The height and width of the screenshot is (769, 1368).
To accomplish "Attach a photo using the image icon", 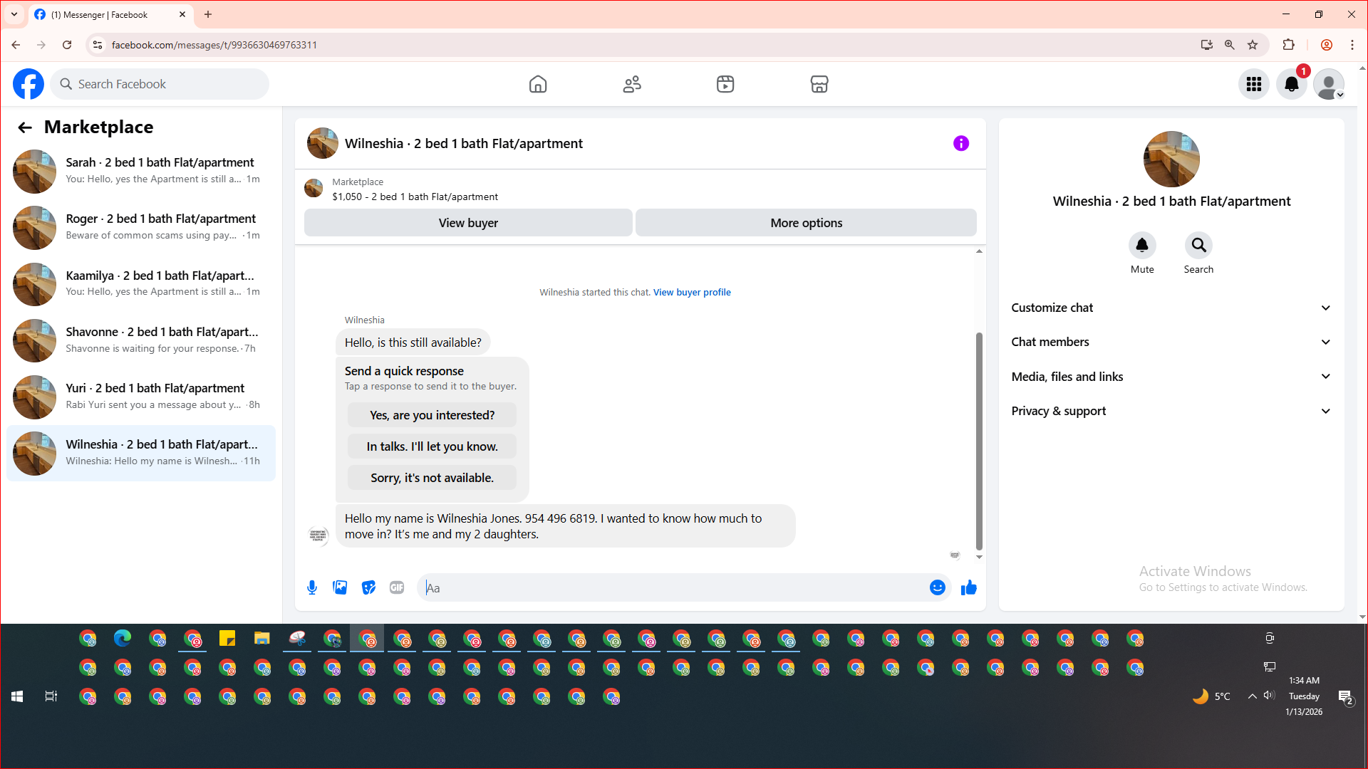I will (340, 587).
